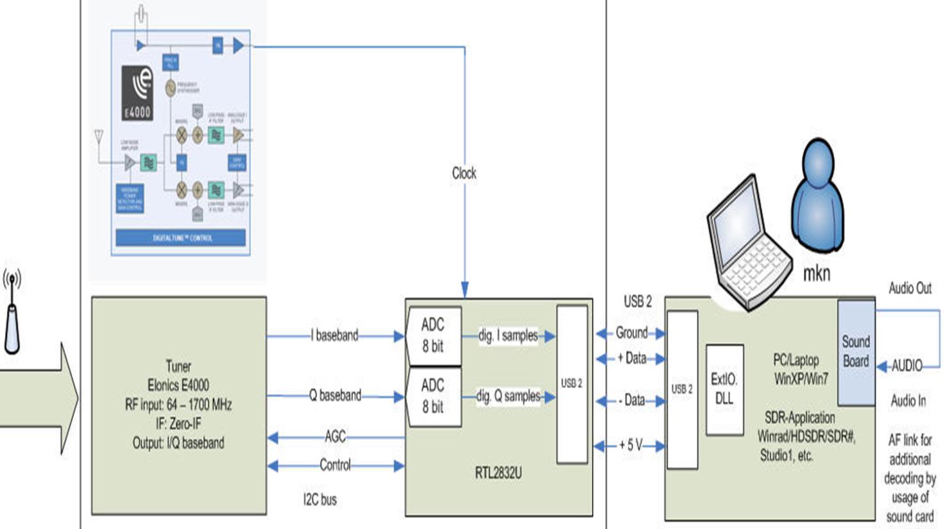Click the Q baseband signal label
Screen dimensions: 945x529
[335, 396]
